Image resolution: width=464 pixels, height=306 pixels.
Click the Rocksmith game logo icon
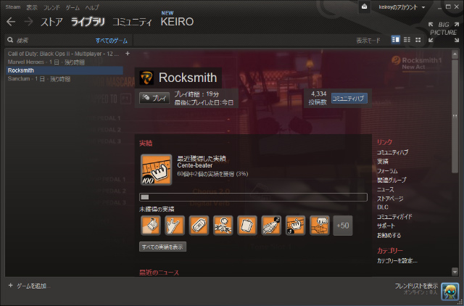click(146, 78)
